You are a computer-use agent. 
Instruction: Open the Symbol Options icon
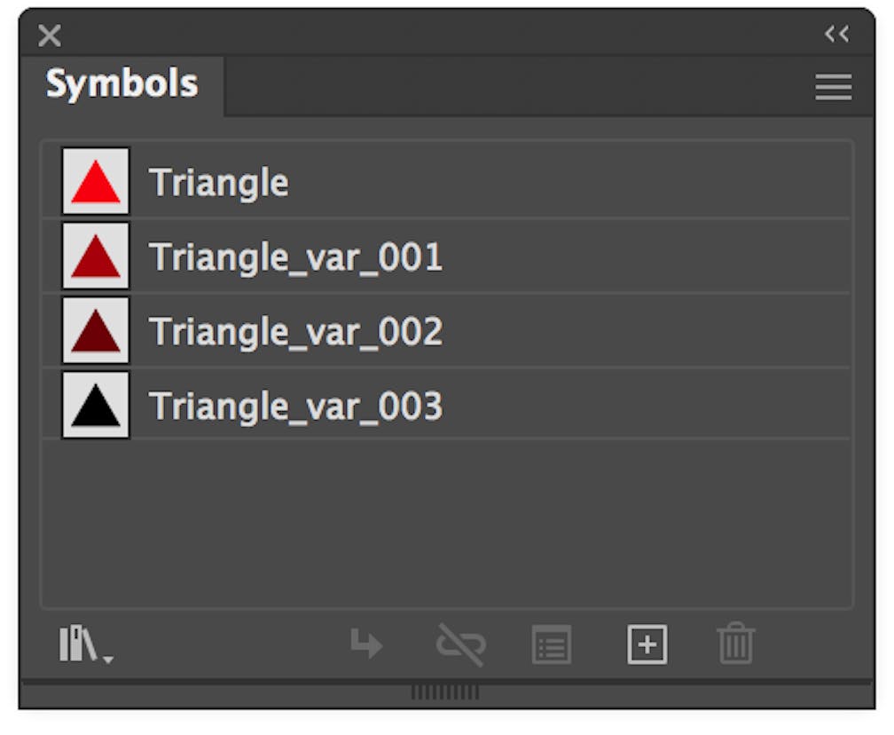pos(552,645)
